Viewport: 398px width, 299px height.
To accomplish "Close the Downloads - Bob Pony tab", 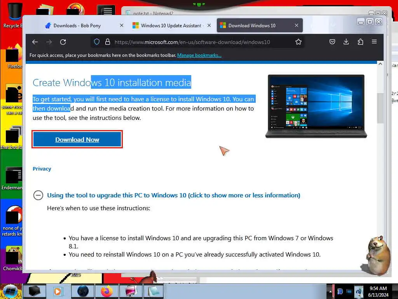I will coord(122,25).
